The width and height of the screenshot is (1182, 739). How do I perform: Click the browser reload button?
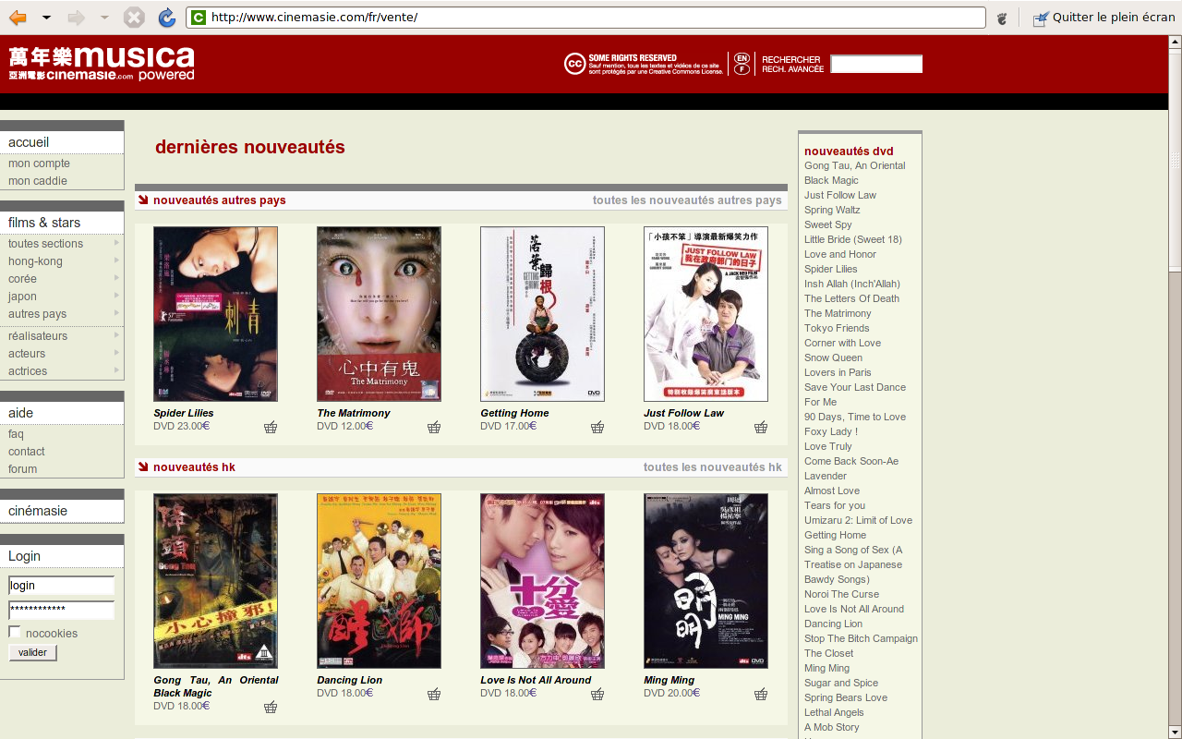pos(166,18)
